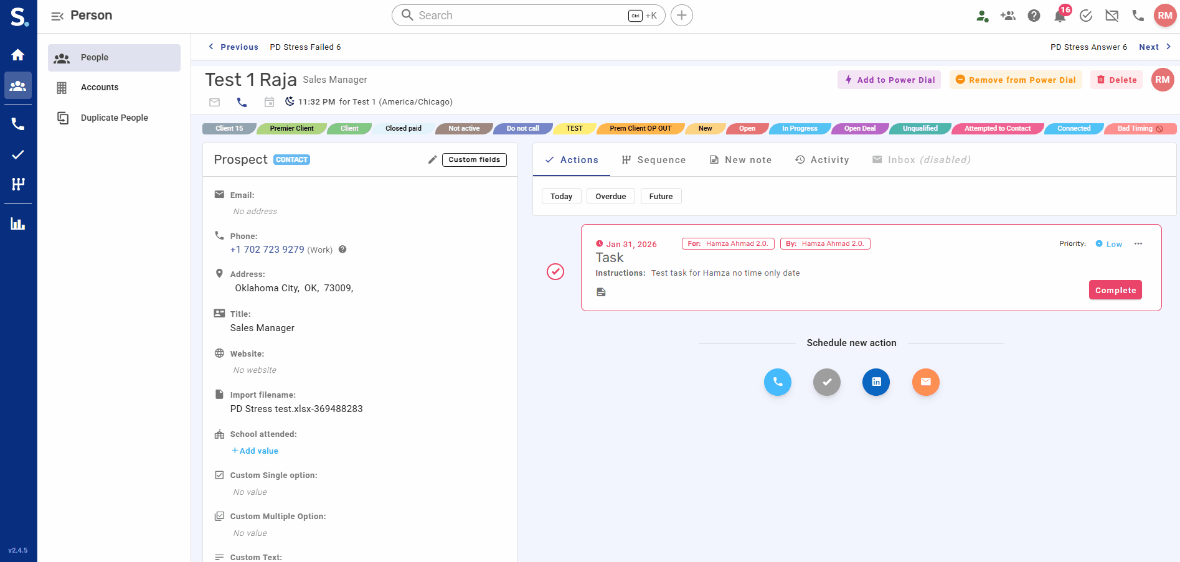Click the calendar icon under Test 1 Raja
The width and height of the screenshot is (1180, 562).
(269, 102)
